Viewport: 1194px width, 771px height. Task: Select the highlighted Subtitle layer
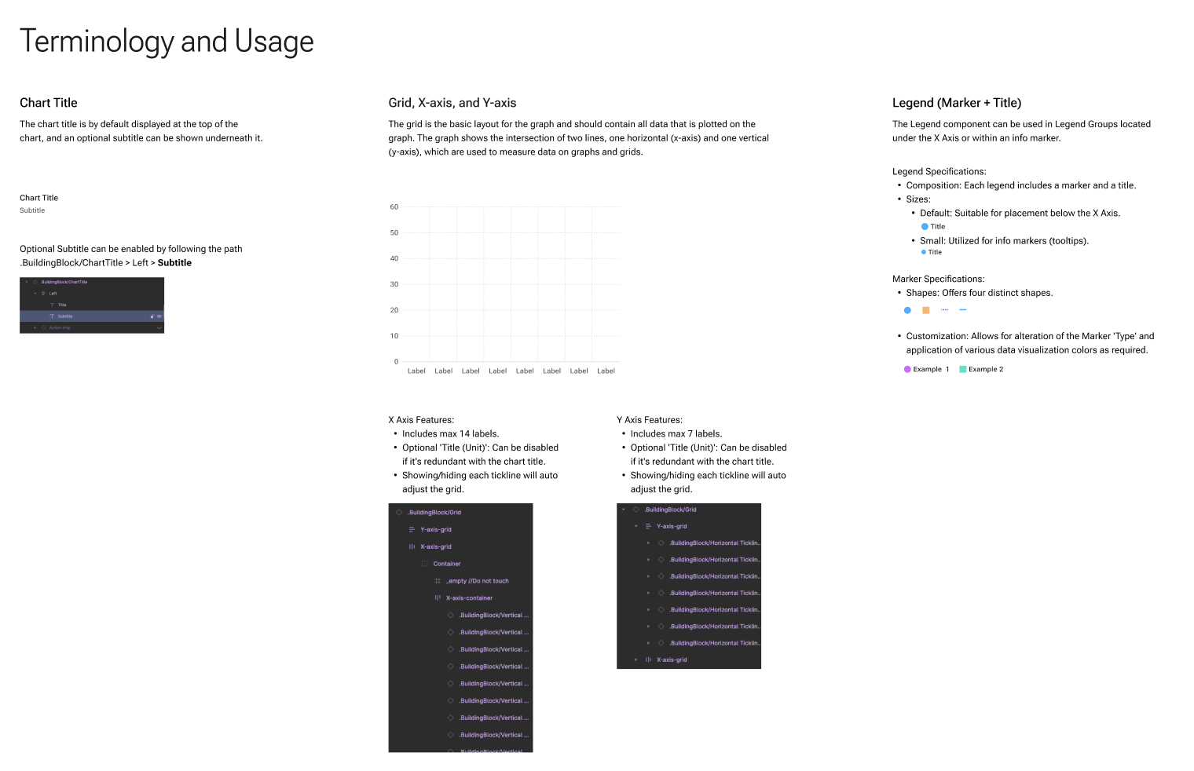point(92,316)
